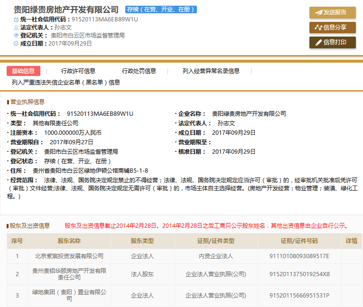Click the person icon beside 法定代表人
This screenshot has height=307, width=363.
pos(16,28)
